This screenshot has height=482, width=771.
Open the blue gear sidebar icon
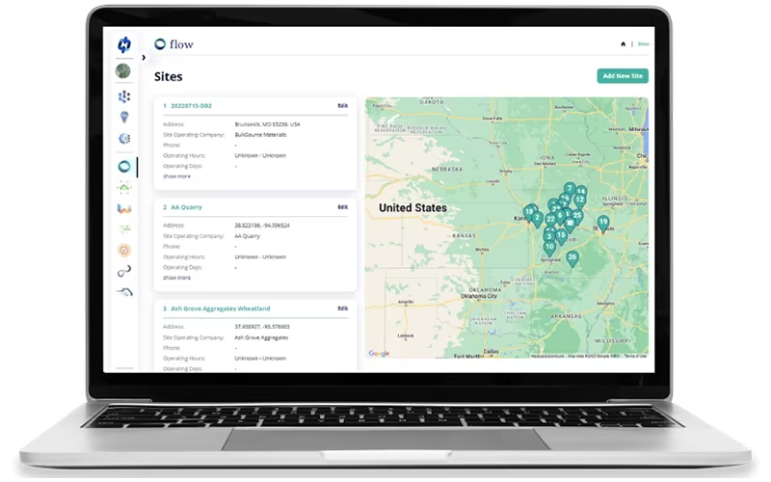coord(124,139)
